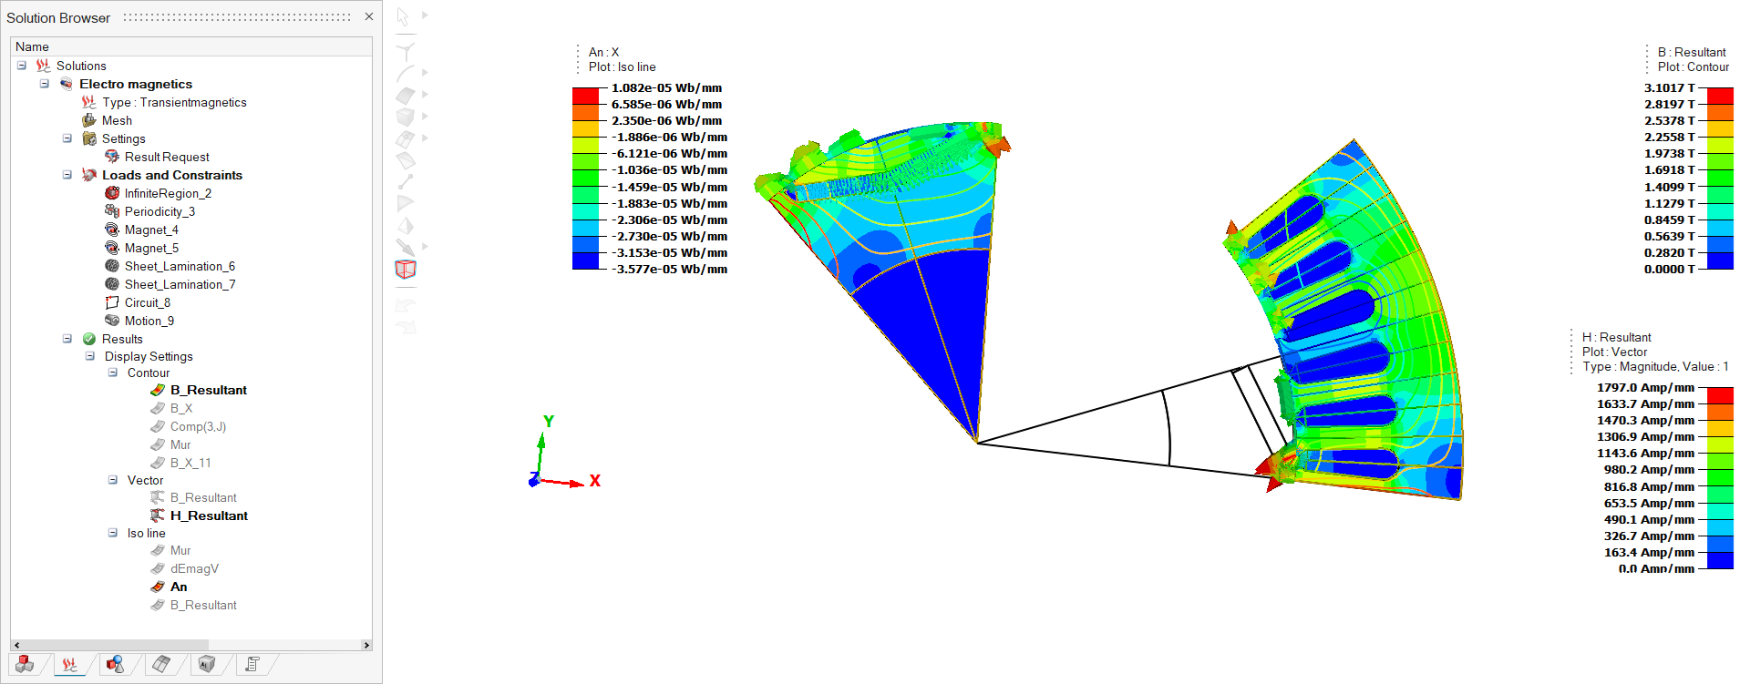The width and height of the screenshot is (1750, 684).
Task: Select the curved surface tool
Action: [406, 95]
